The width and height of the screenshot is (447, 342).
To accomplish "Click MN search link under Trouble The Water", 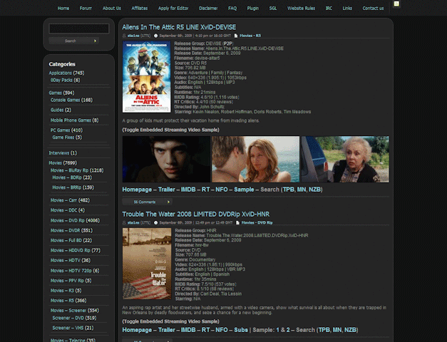I will [337, 330].
